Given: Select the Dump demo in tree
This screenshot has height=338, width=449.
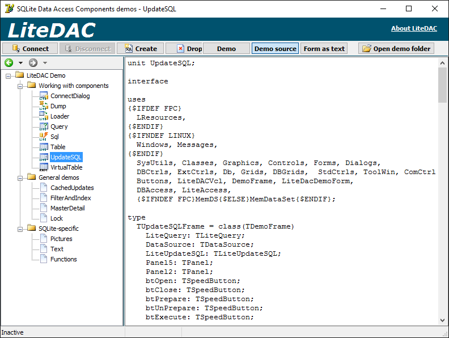Looking at the screenshot, I should (x=58, y=106).
